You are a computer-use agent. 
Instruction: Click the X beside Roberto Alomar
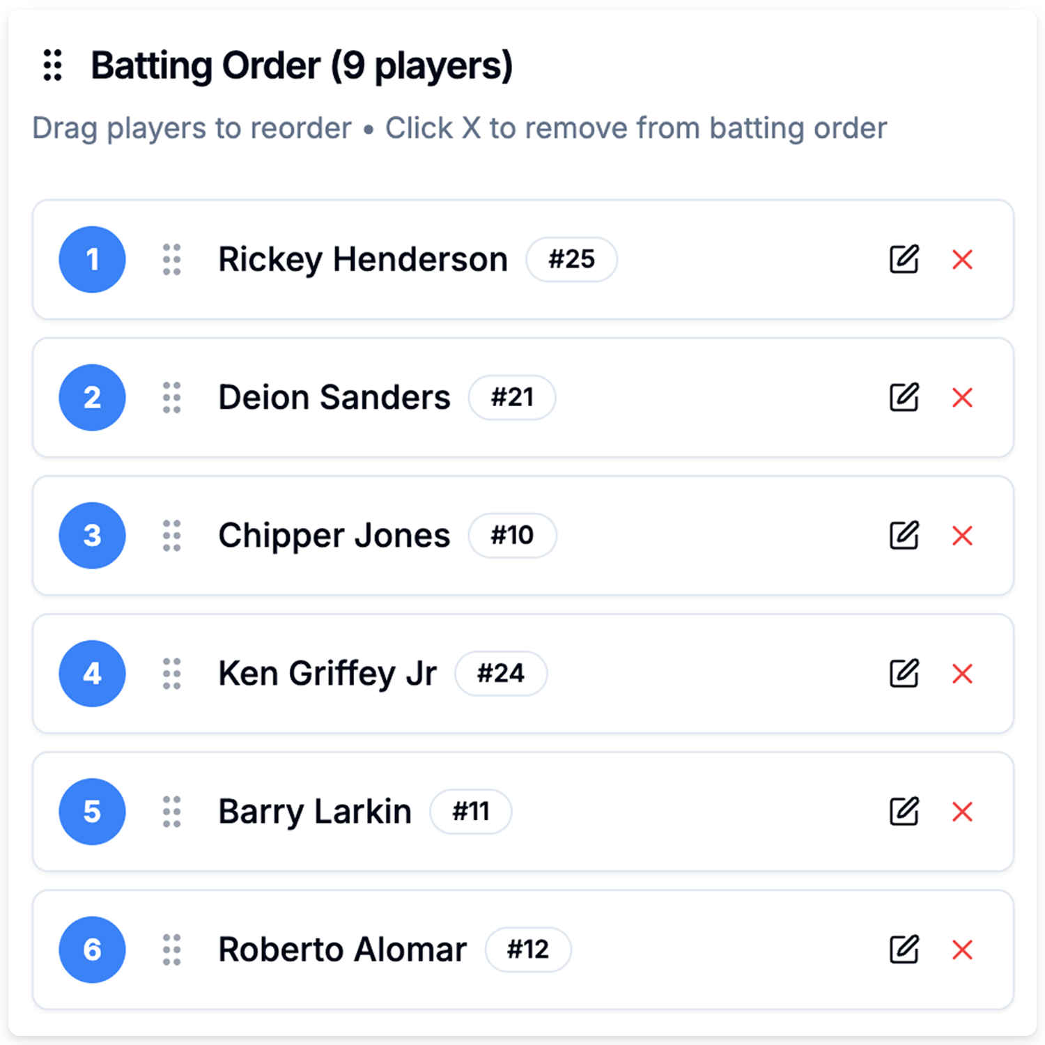tap(963, 949)
